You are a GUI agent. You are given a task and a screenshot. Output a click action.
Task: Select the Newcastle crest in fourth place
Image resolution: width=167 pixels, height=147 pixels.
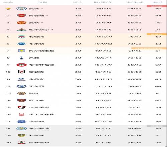pos(21,30)
